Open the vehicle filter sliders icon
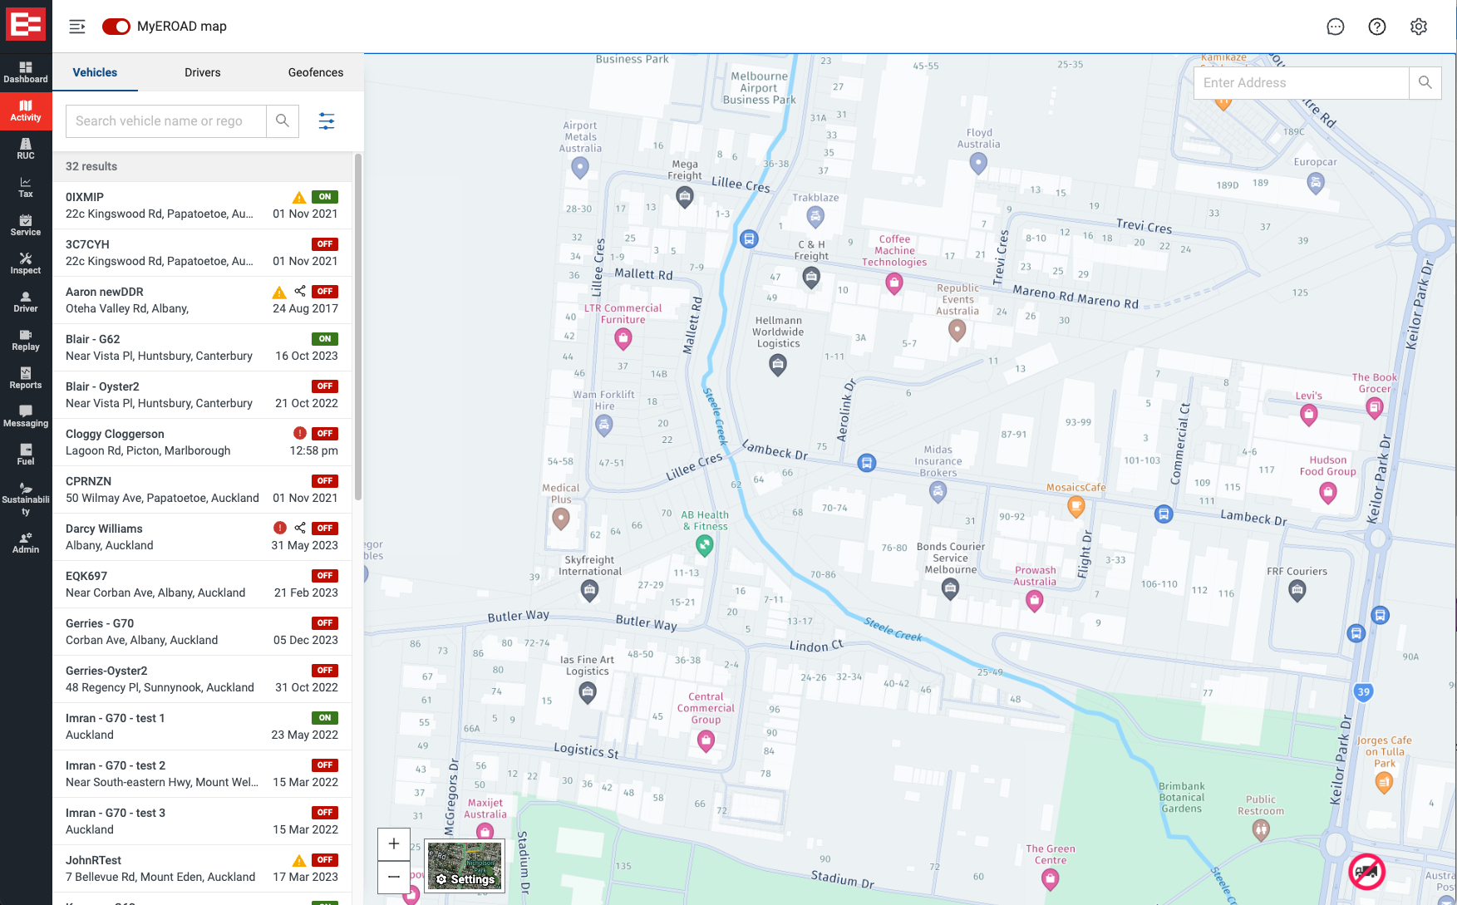This screenshot has height=905, width=1457. pyautogui.click(x=327, y=121)
